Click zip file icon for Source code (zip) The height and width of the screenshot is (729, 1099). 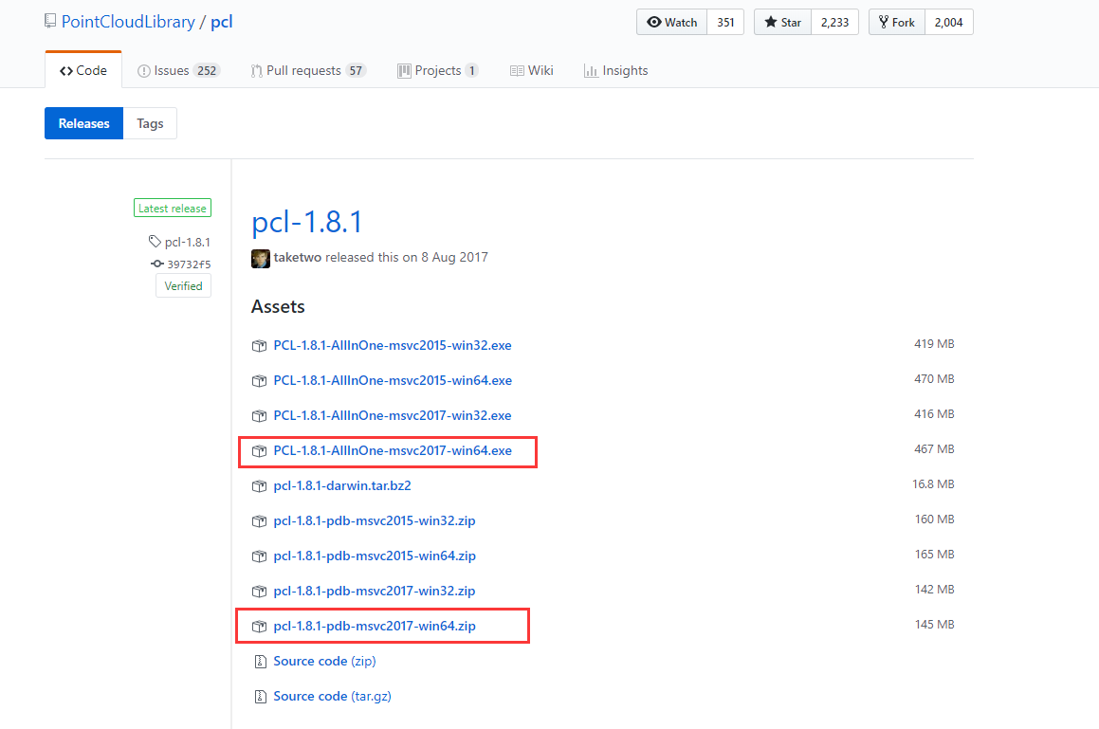click(x=260, y=661)
